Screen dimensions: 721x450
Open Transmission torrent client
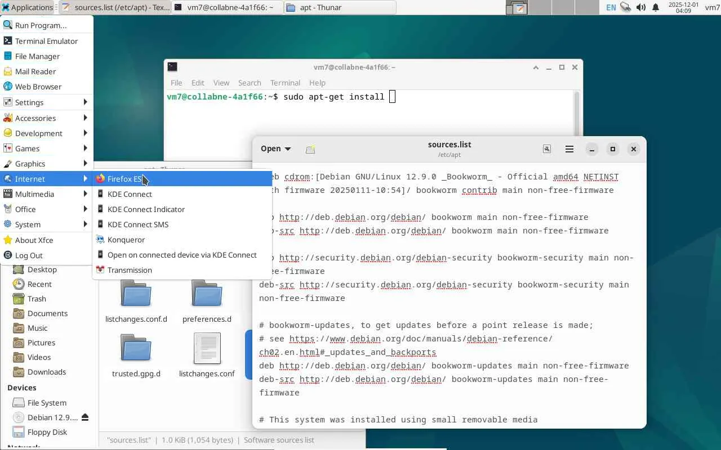point(182,270)
